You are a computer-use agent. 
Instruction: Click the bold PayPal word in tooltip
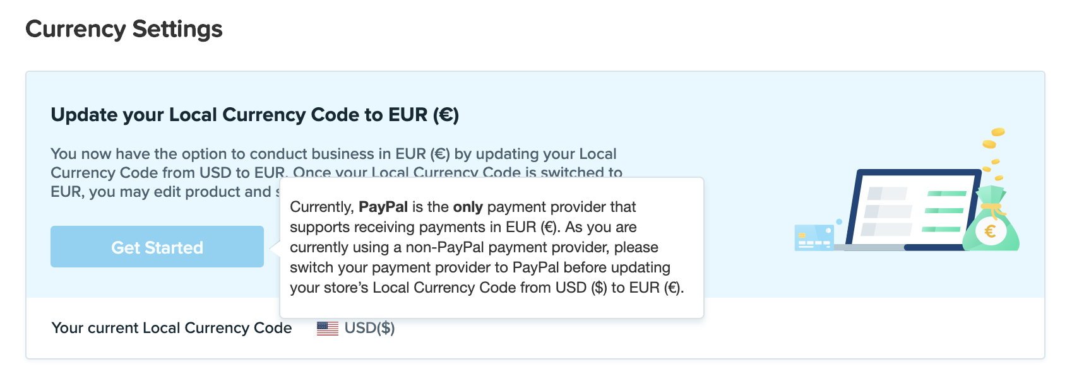(383, 207)
